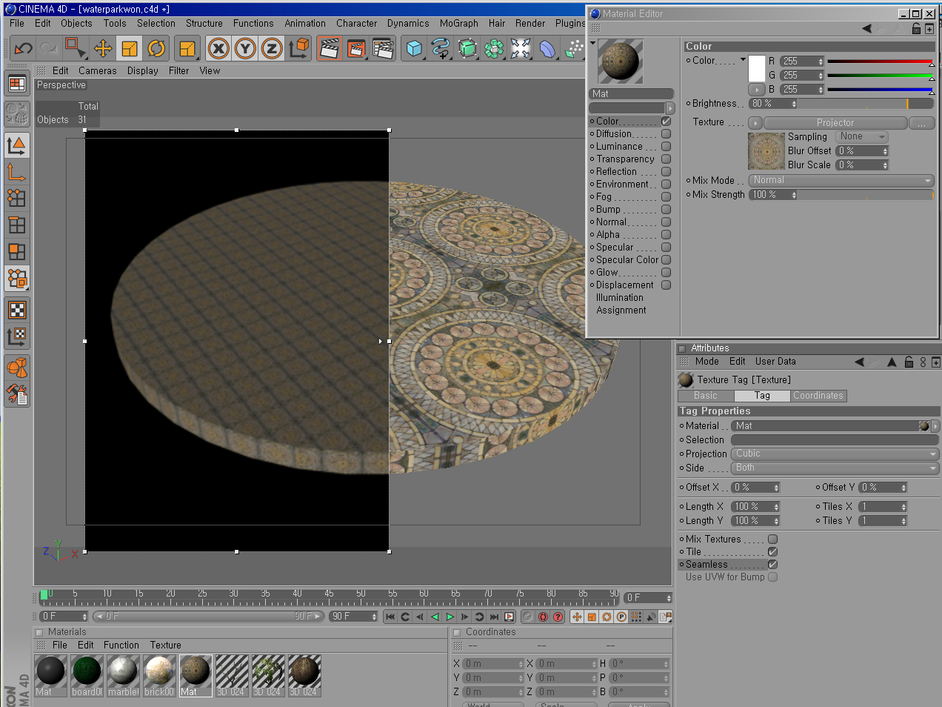Switch to Texture mode in the left palette

(17, 310)
